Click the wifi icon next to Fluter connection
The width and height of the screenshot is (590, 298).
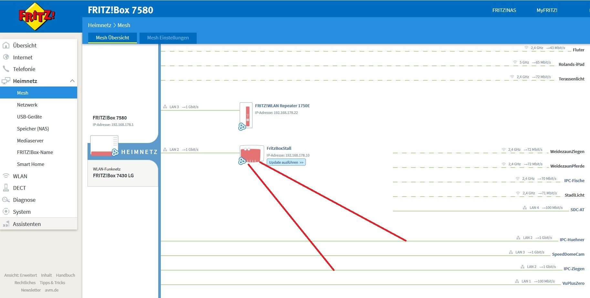(x=526, y=48)
